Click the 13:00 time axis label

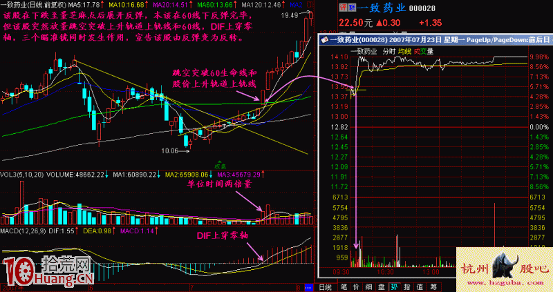431,271
